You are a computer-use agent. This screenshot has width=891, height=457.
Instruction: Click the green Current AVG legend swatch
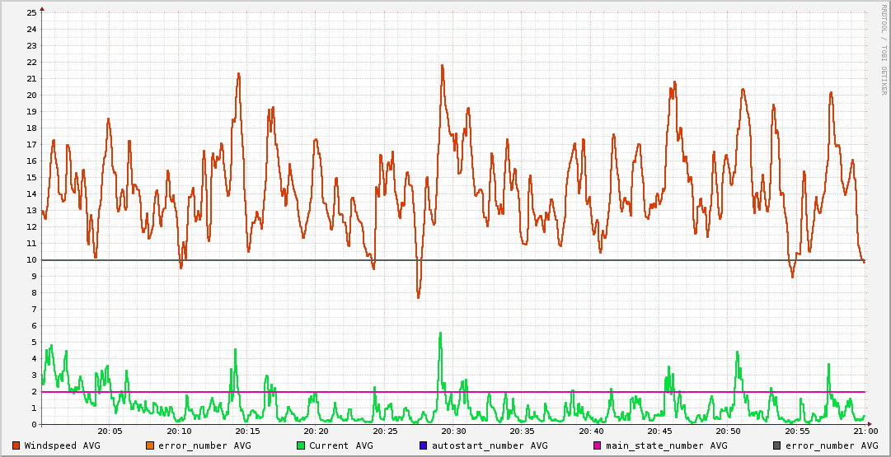[x=301, y=445]
